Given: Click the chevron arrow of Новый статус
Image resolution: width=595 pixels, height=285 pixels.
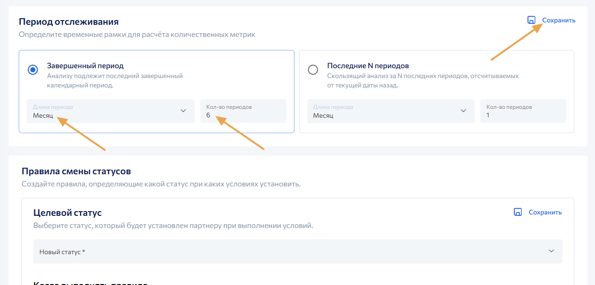Looking at the screenshot, I should tap(551, 251).
